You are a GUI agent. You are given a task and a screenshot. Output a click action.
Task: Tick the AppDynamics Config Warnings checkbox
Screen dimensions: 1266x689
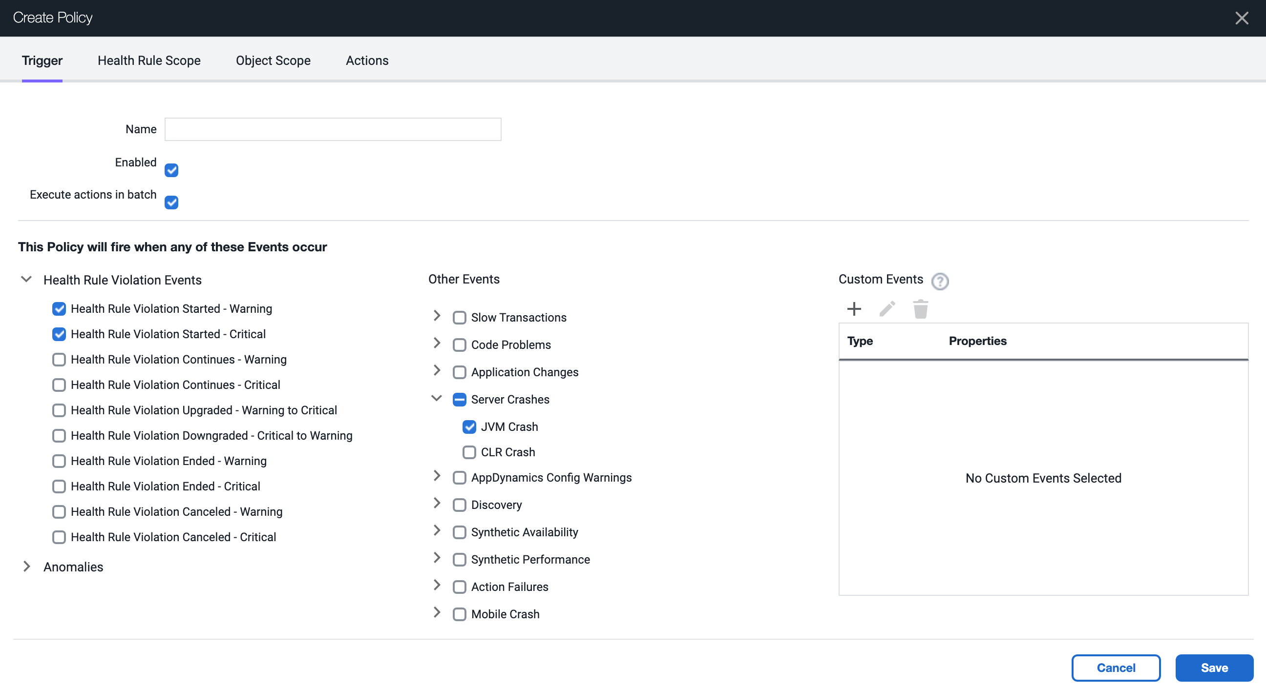pyautogui.click(x=460, y=478)
